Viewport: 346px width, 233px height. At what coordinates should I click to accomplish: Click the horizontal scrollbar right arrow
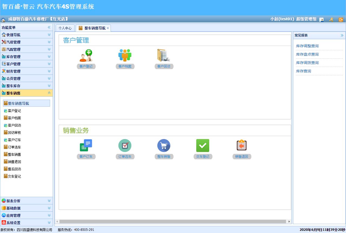[x=289, y=222]
